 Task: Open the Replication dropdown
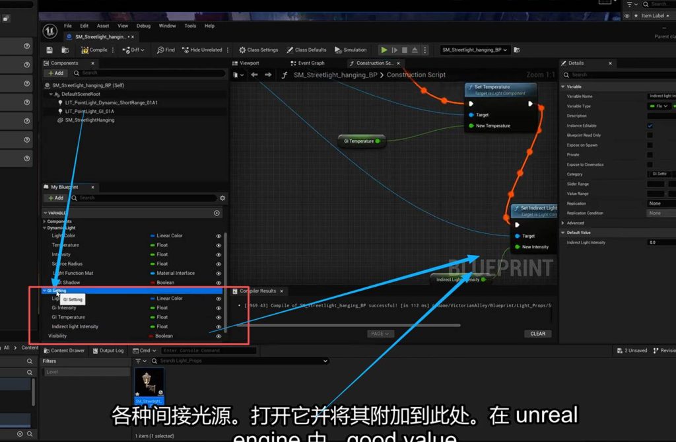[660, 203]
